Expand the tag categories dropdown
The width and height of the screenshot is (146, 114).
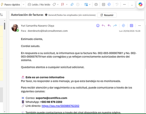58,4
